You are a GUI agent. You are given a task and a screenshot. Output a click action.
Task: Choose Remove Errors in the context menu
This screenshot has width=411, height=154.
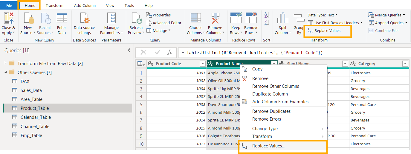coord(266,119)
